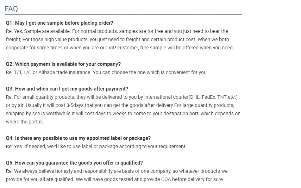Select question Q2 about available payment
Screen dimensions: 301x188
63,64
